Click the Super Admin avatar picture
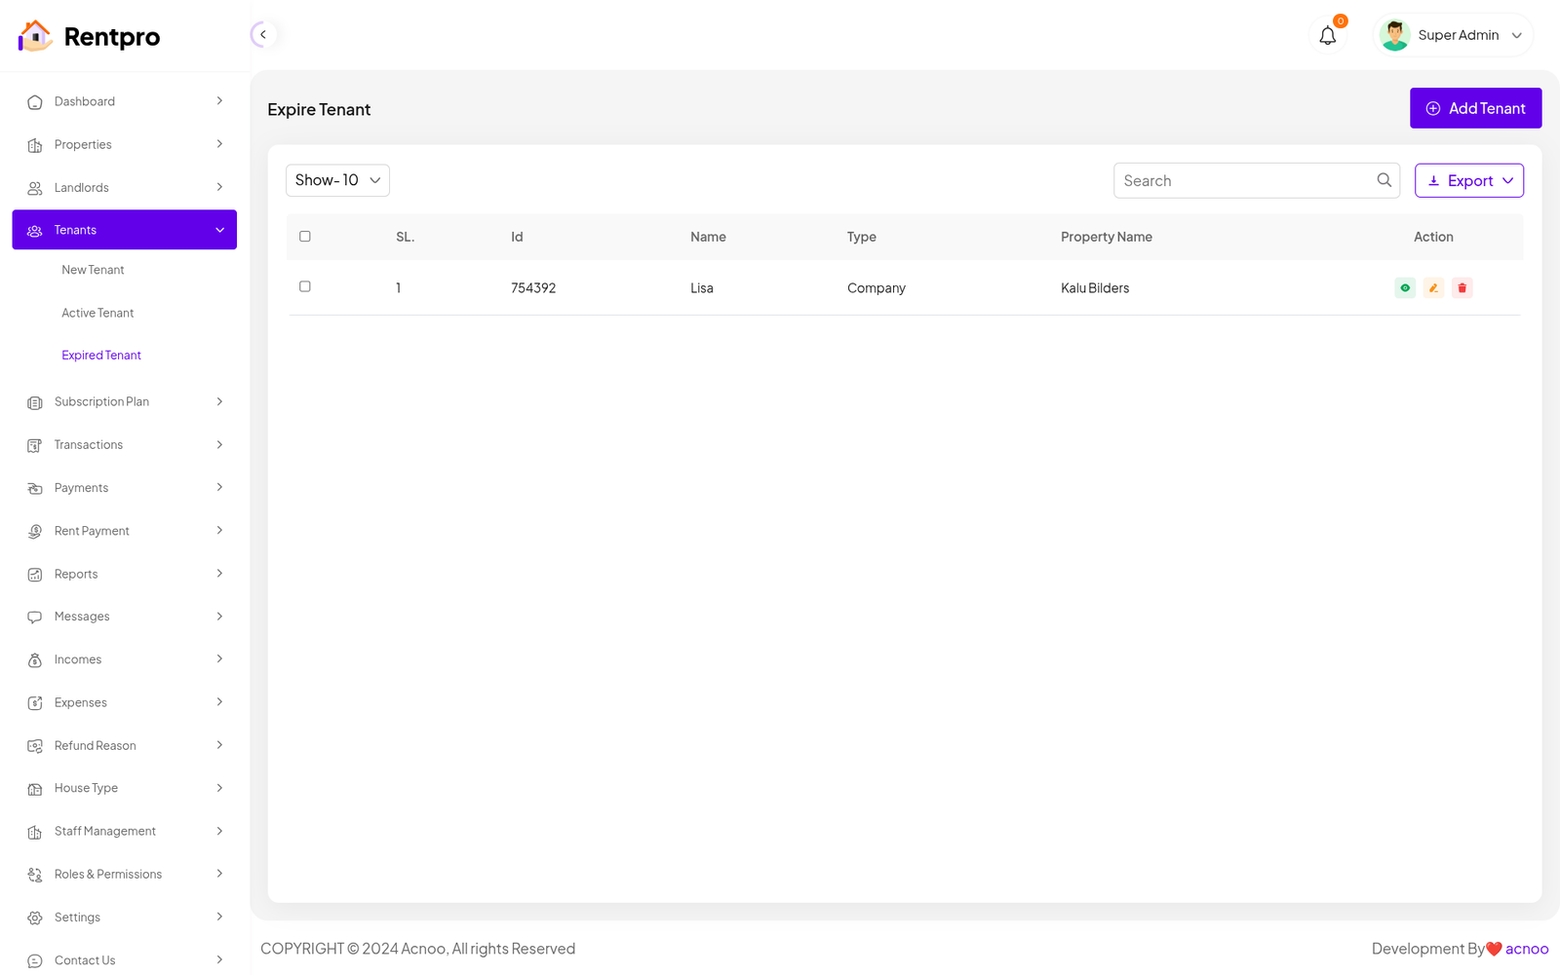The image size is (1560, 975). [1394, 35]
